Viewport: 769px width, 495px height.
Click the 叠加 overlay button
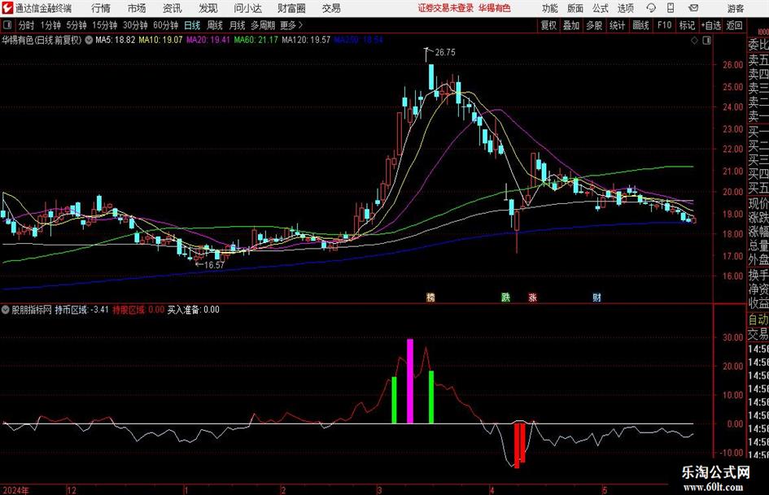(571, 25)
